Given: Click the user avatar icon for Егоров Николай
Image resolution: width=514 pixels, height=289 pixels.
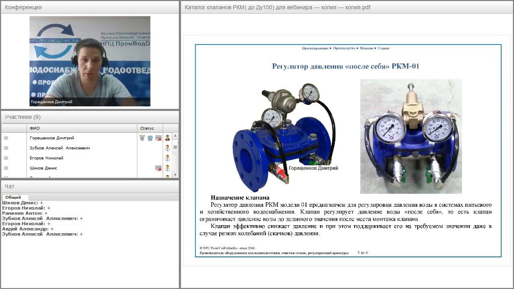Looking at the screenshot, I should [167, 158].
